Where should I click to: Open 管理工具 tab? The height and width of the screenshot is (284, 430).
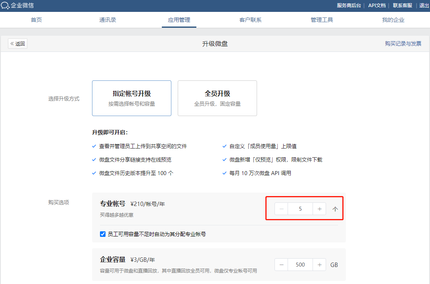[x=322, y=20]
